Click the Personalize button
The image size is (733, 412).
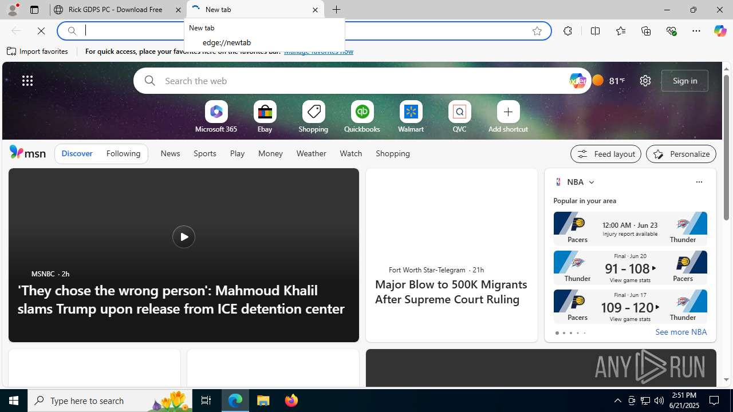pos(681,154)
